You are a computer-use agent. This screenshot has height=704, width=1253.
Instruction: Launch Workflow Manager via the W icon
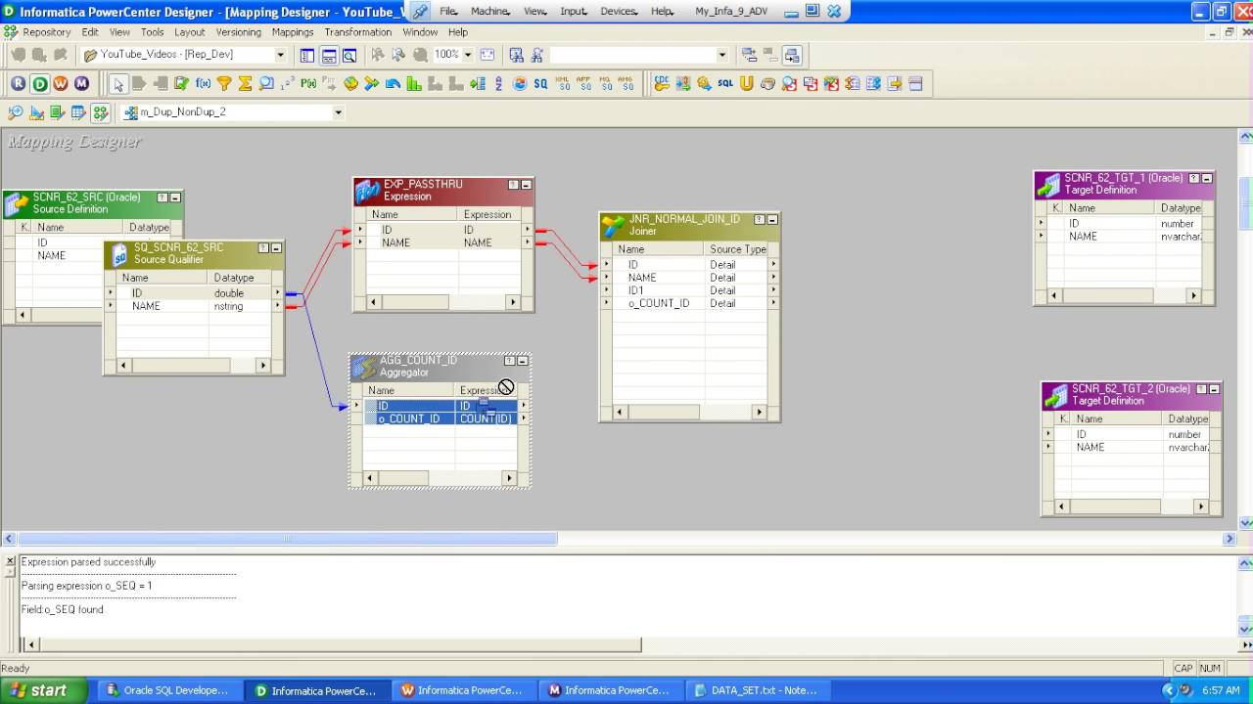(61, 84)
